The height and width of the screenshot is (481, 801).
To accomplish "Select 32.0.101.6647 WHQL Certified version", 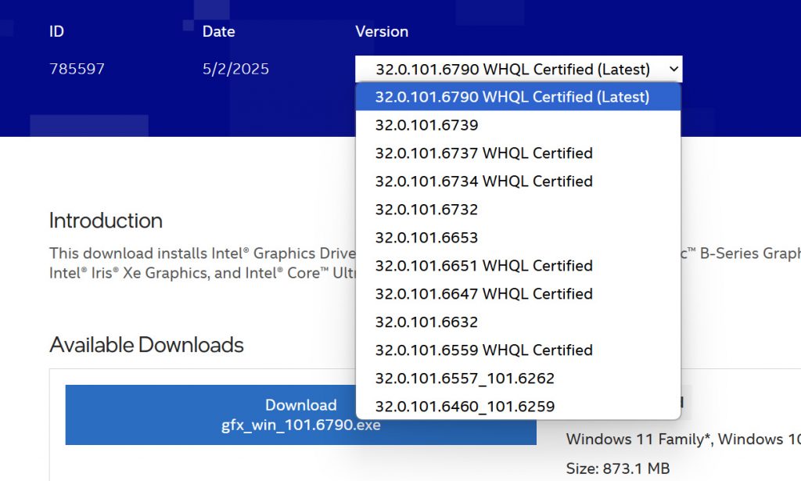I will (x=518, y=293).
